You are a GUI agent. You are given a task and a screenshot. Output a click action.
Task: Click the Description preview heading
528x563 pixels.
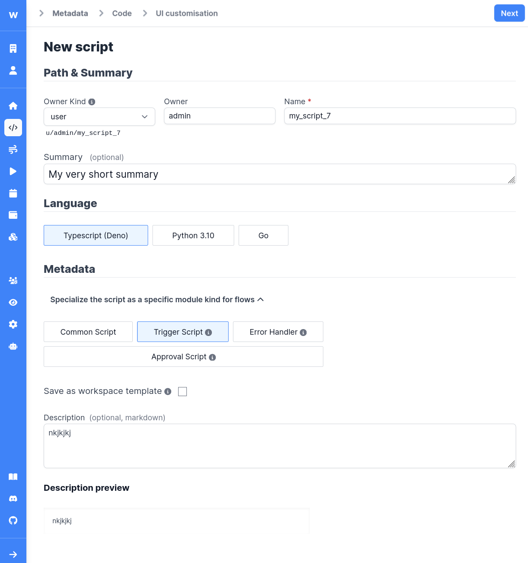[86, 488]
